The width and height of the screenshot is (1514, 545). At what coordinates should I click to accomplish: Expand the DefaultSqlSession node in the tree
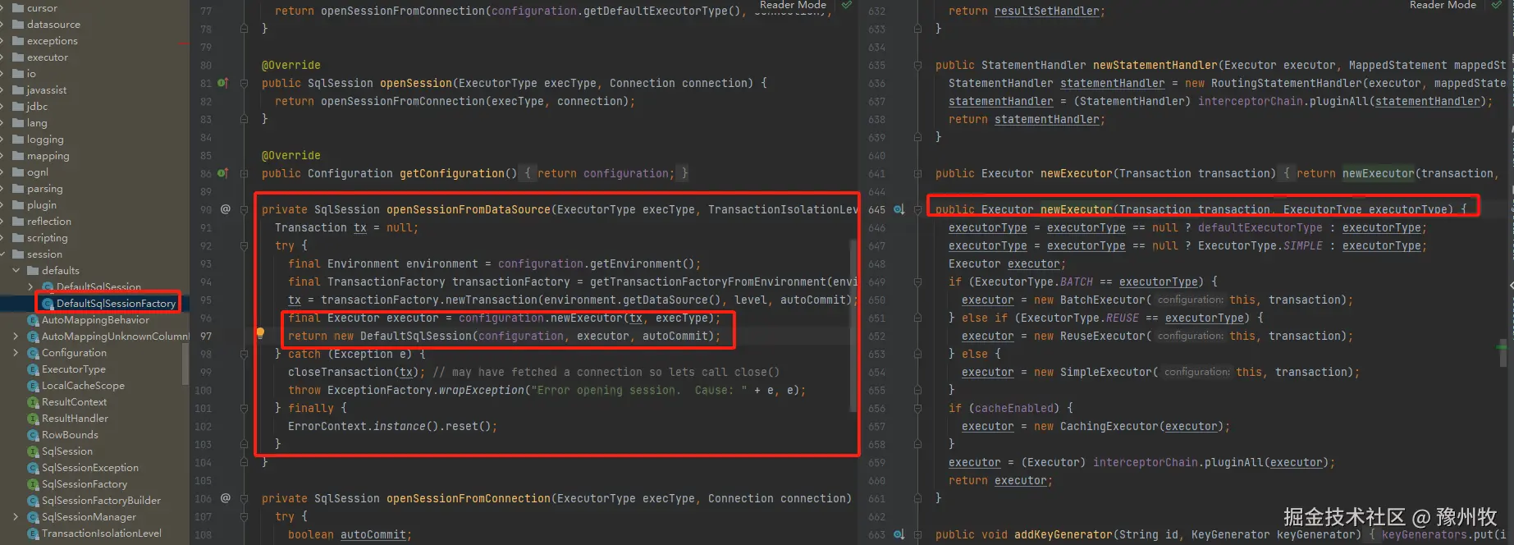30,287
